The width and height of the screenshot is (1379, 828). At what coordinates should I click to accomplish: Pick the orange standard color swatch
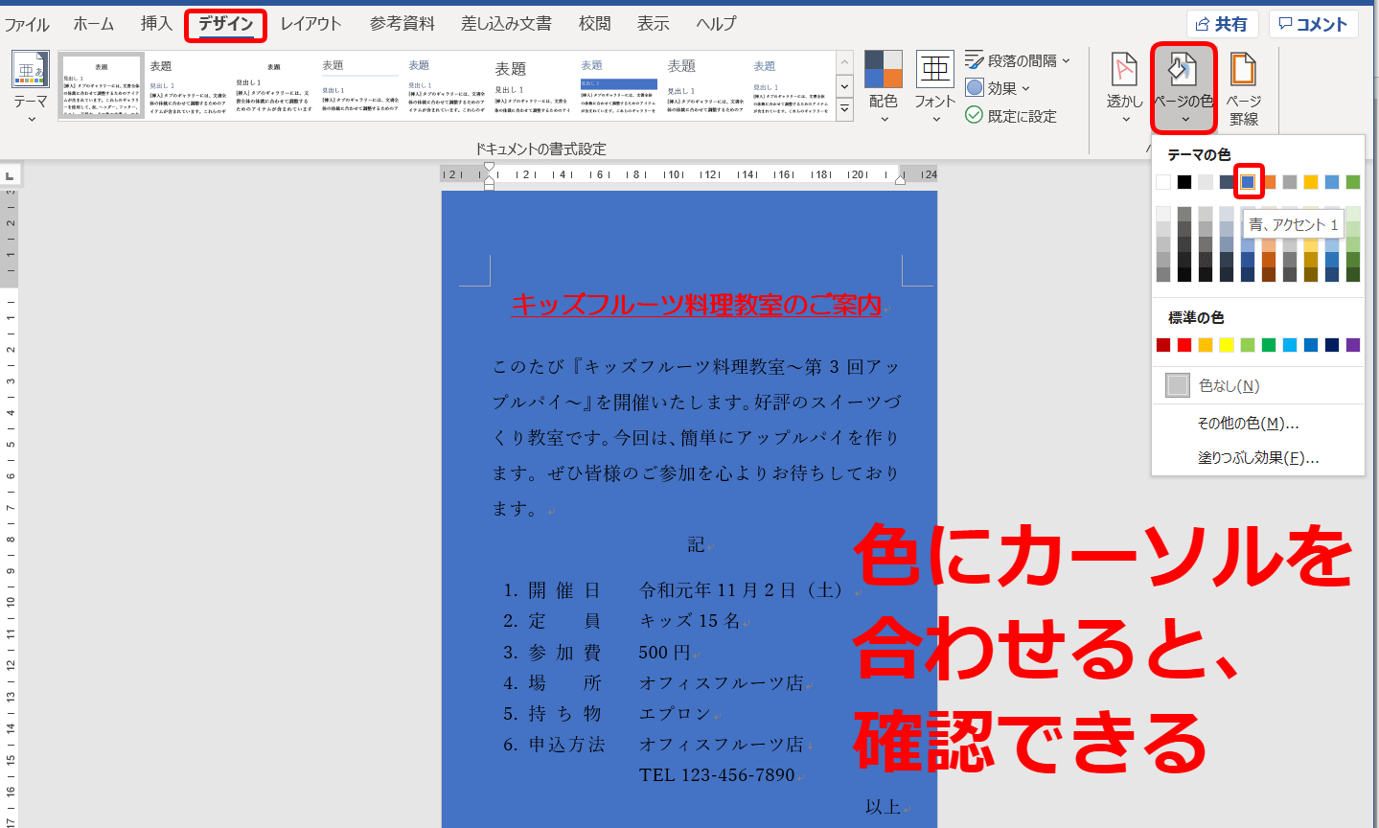coord(1206,345)
